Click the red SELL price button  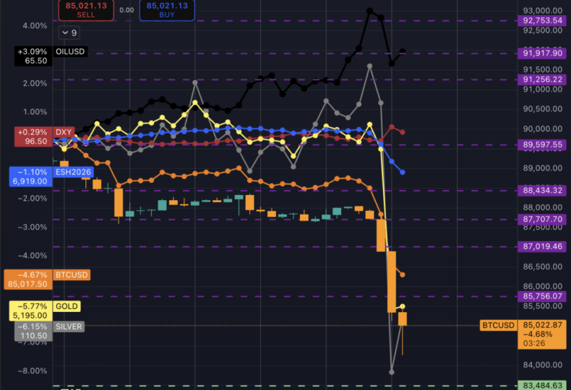pos(86,9)
